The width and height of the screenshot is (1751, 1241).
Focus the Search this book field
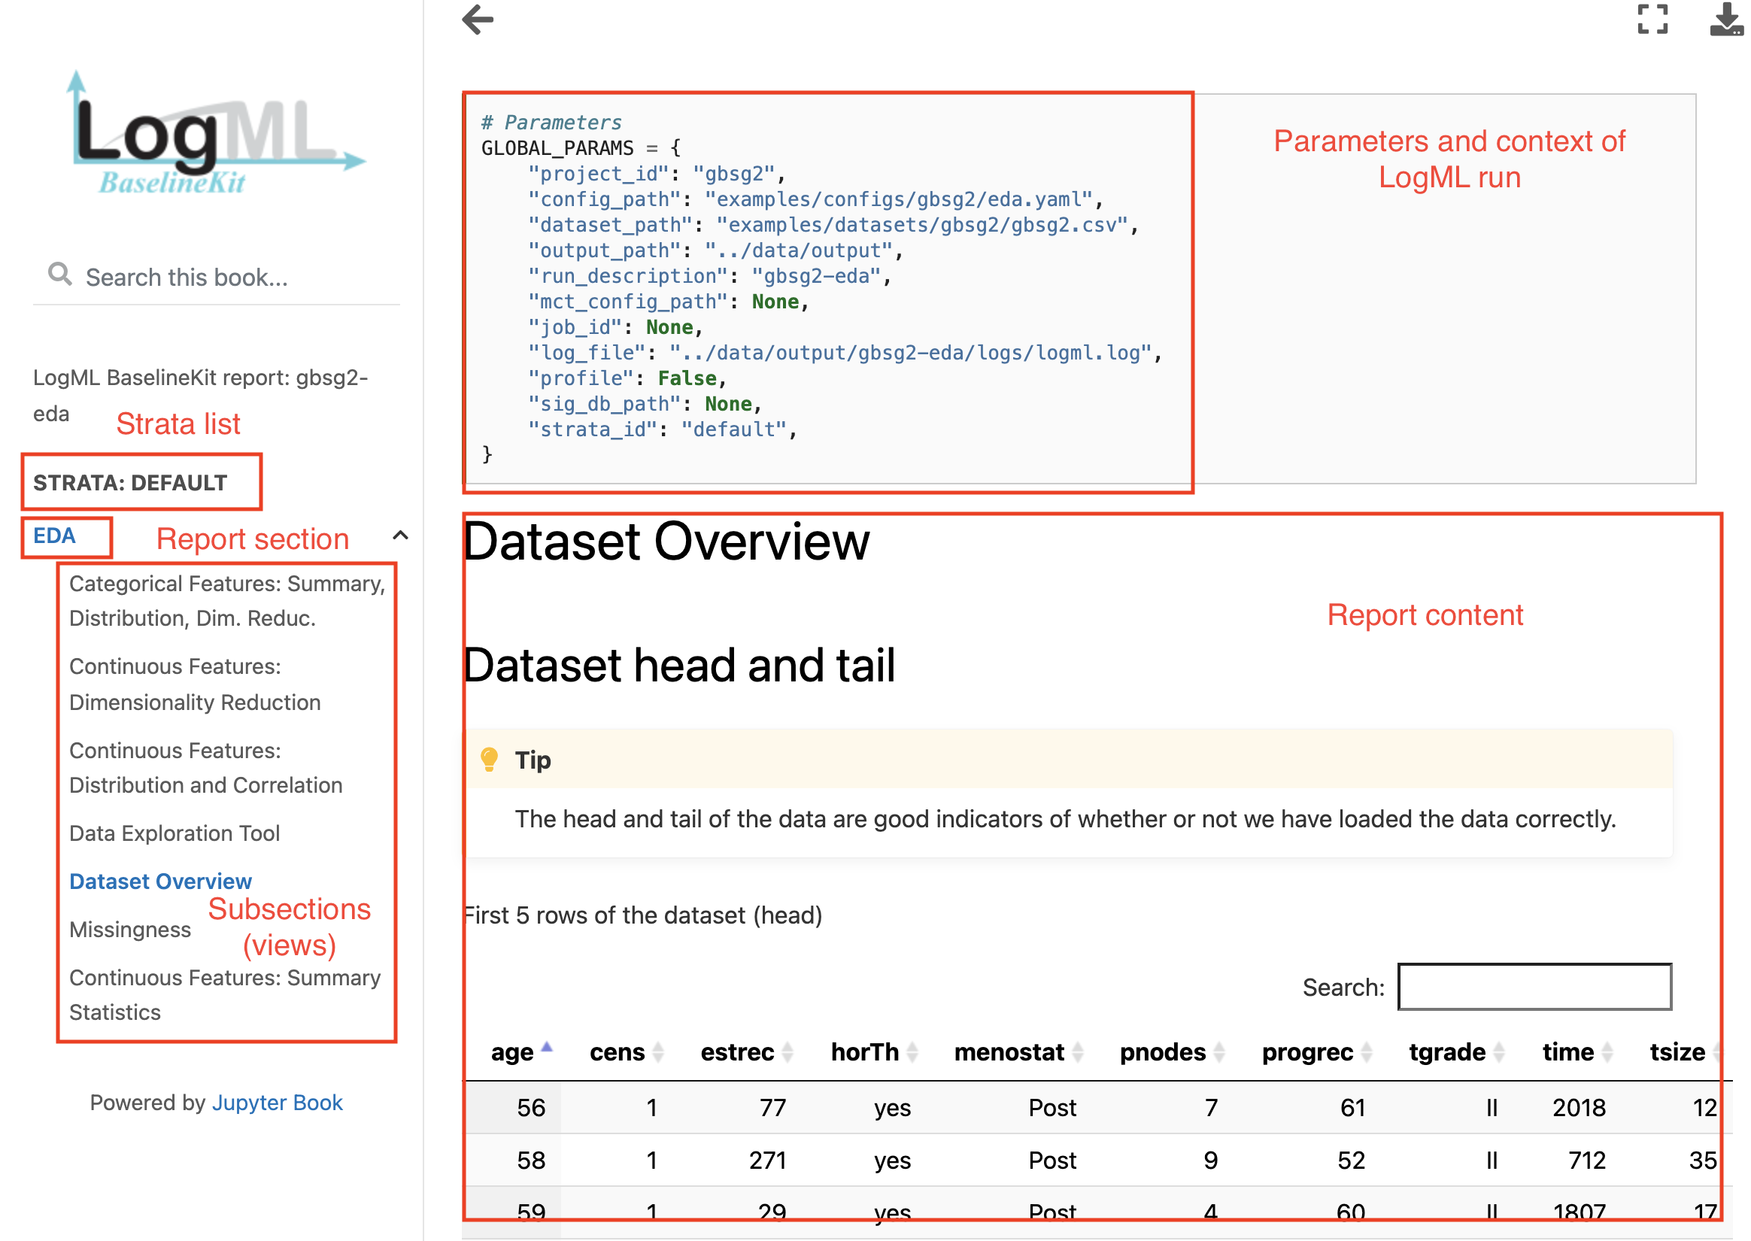pos(216,277)
